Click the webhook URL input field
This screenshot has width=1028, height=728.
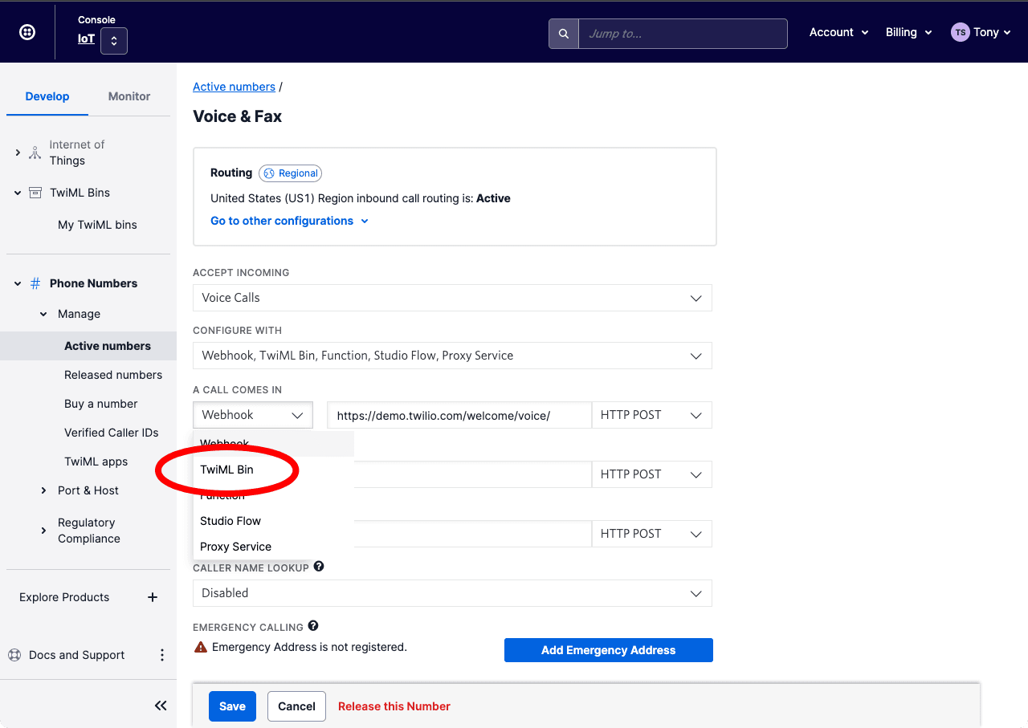(459, 415)
